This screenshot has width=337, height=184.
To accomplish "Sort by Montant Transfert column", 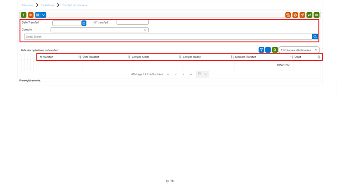I will point(292,57).
